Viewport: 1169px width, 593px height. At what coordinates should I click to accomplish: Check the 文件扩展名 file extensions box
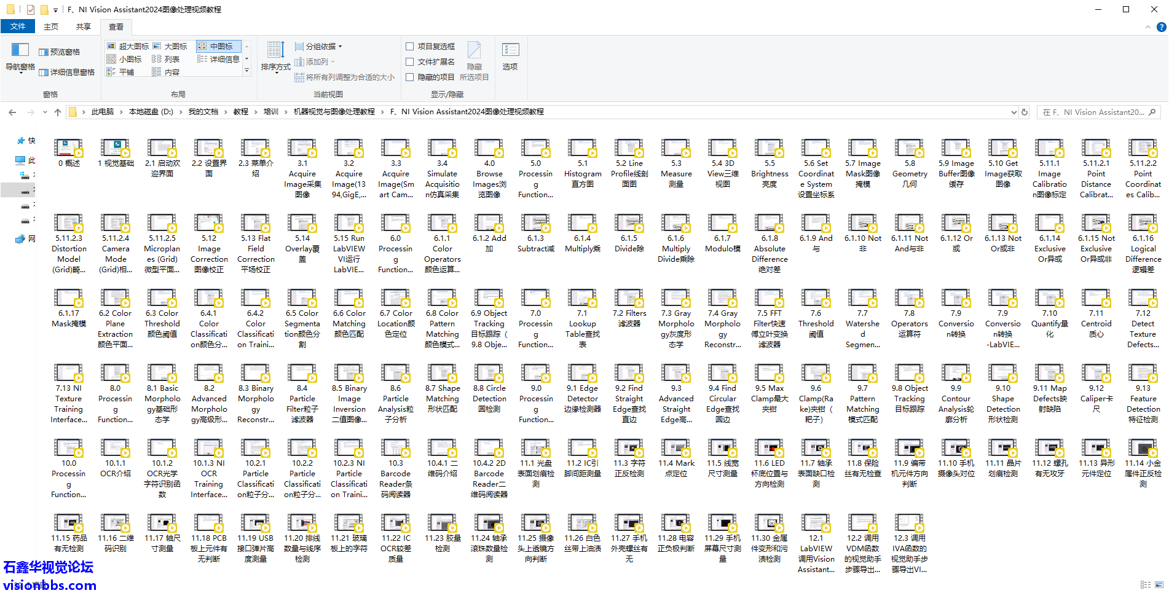coord(410,61)
